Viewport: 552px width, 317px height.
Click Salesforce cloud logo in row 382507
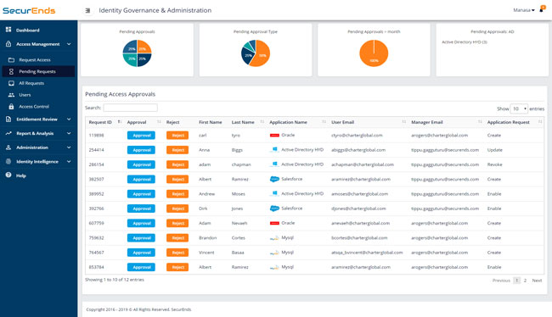pos(274,179)
